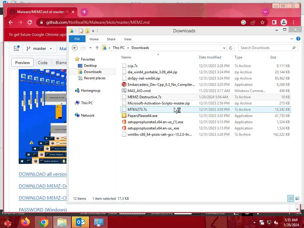Screen dimensions: 304x228
Task: Select This PC in navigation pane
Action: (87, 103)
